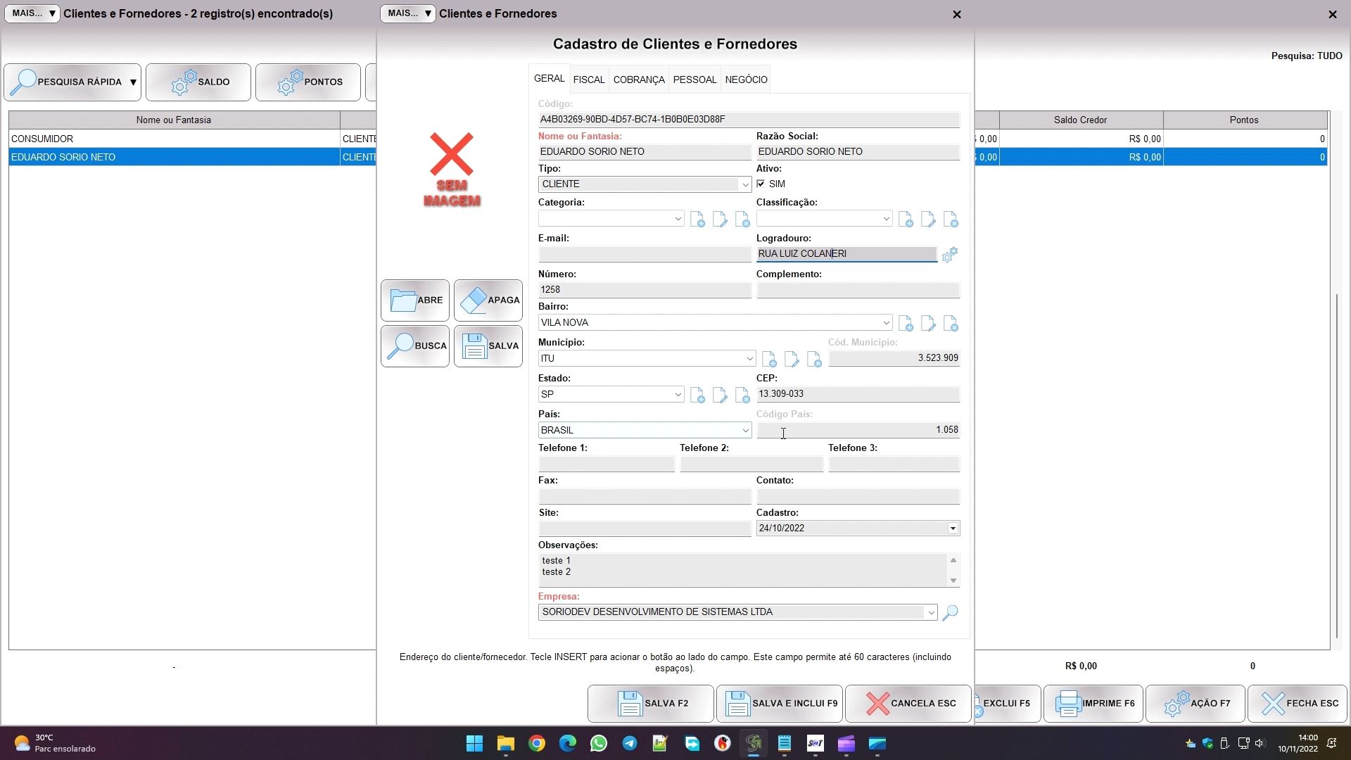Open the Cadastro date picker dropdown
Image resolution: width=1351 pixels, height=760 pixels.
(x=952, y=528)
